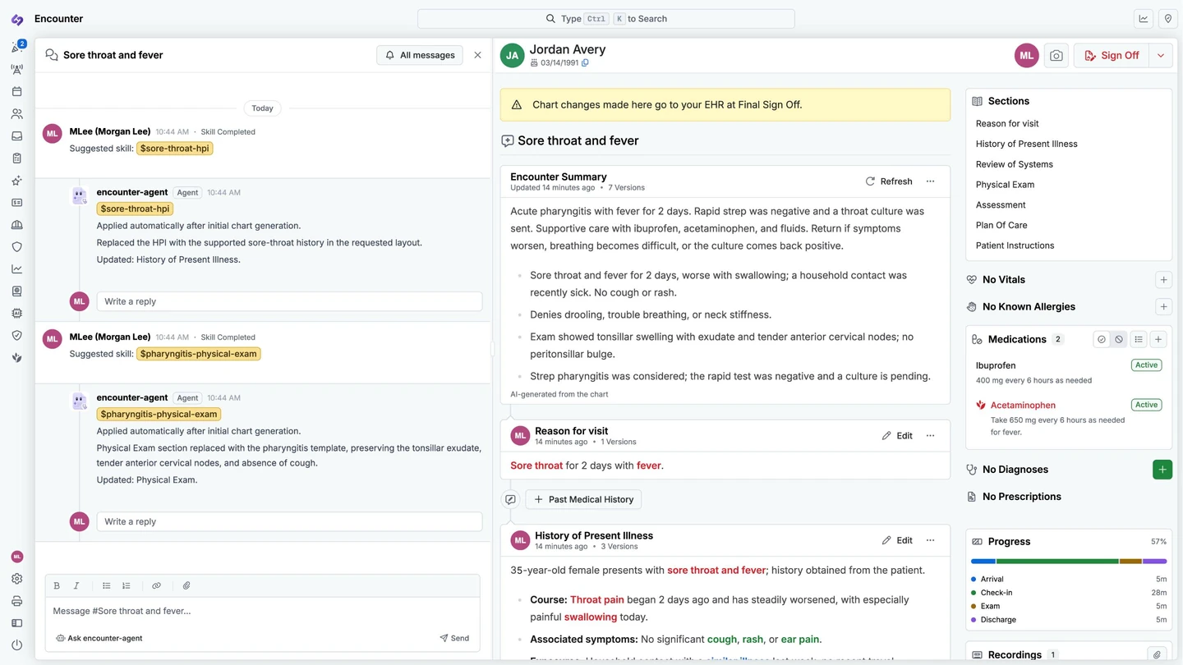The image size is (1183, 665).
Task: Click the Progress timeline bar
Action: [x=1069, y=562]
